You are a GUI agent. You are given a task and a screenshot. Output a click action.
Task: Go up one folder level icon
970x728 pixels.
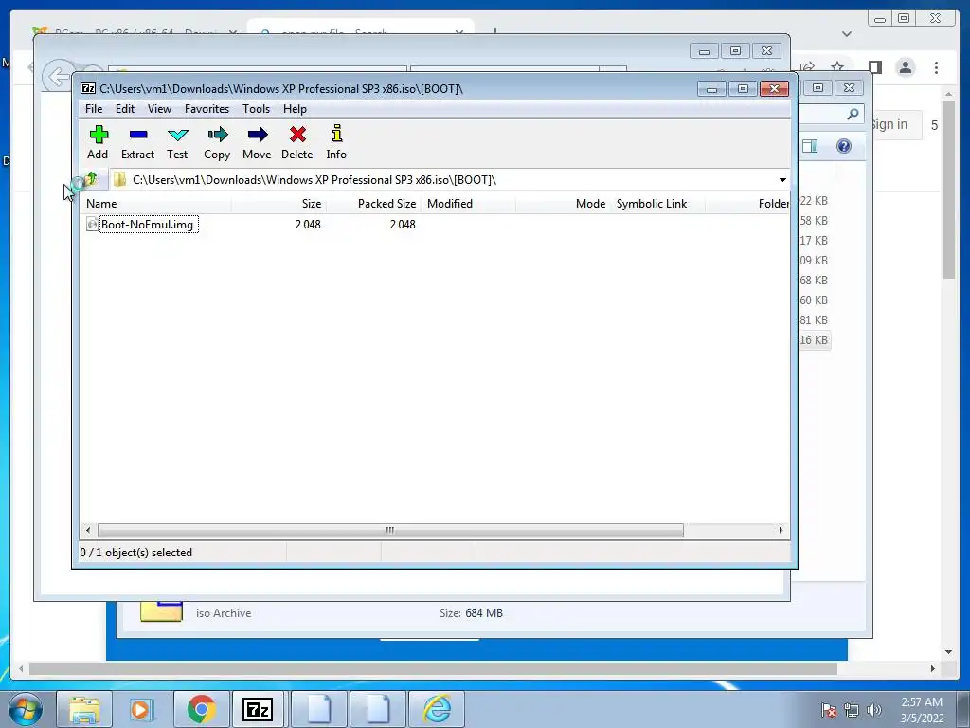[91, 179]
